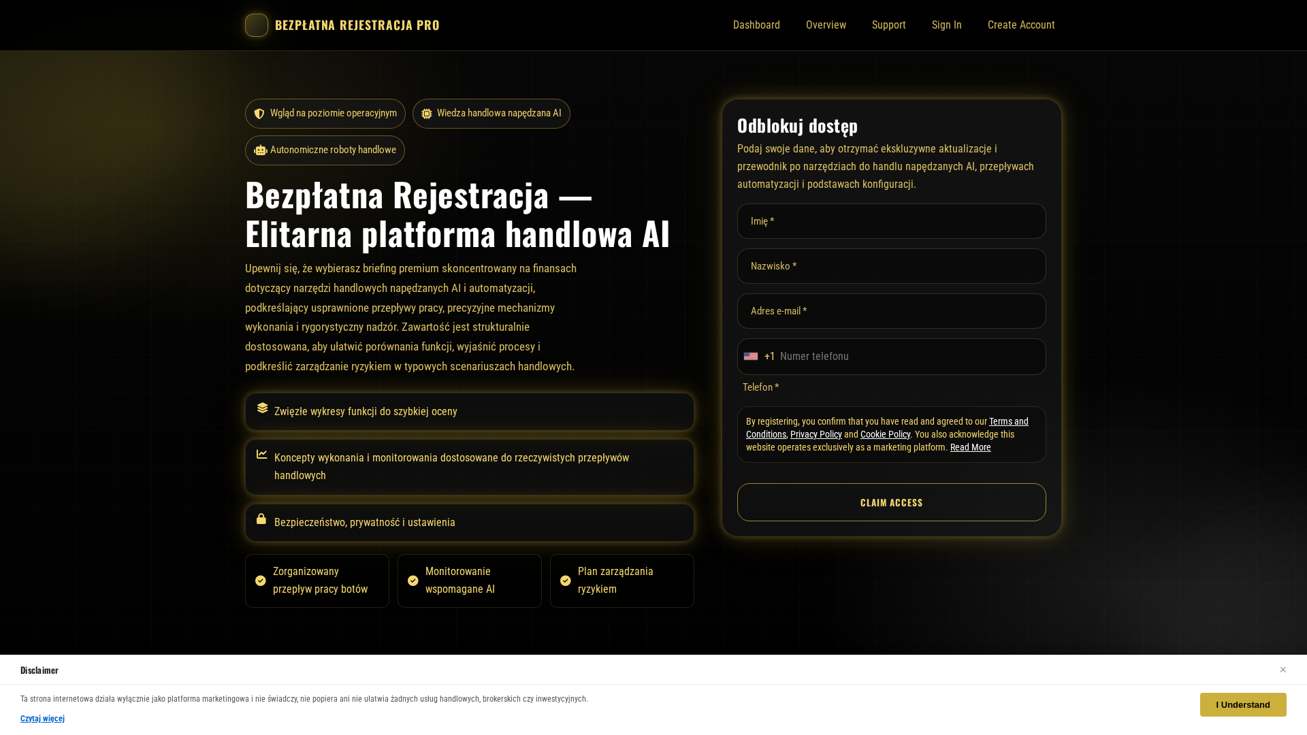Open the country flag phone code selector
Screen dimensions: 1307x735
tap(751, 357)
